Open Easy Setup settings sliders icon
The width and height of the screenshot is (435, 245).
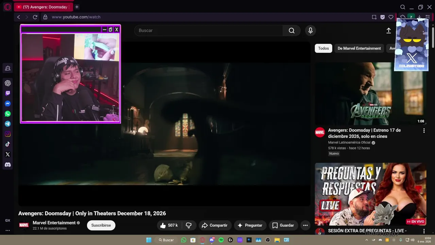pos(428,17)
